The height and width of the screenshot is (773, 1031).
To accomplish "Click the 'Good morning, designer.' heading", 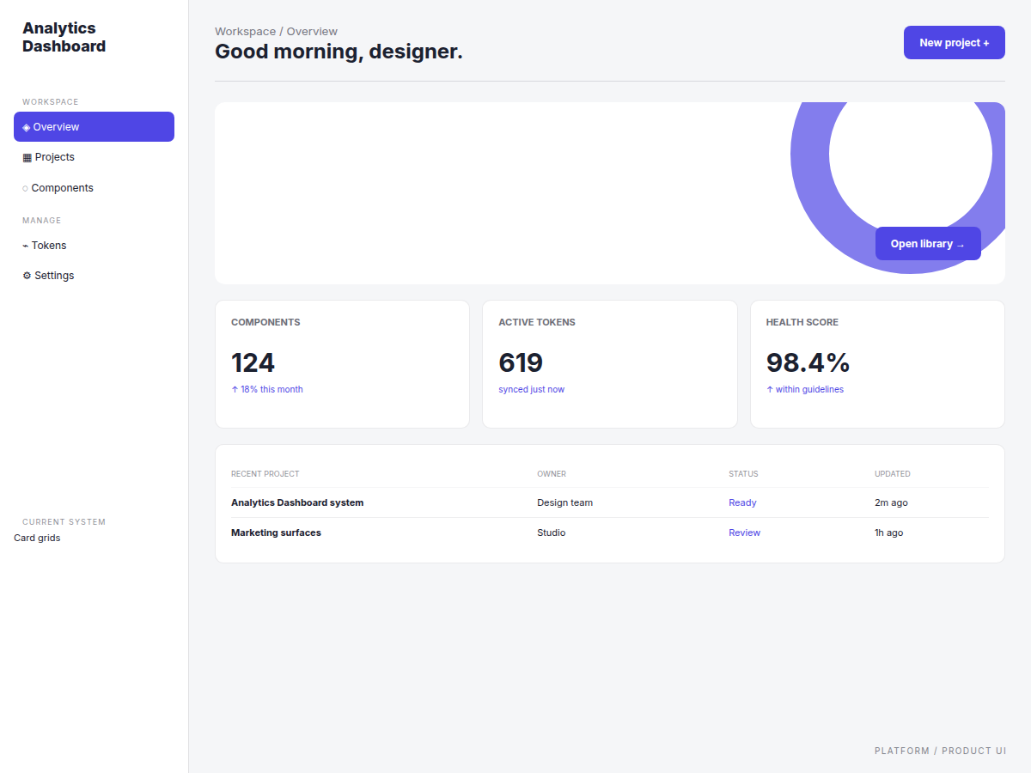I will click(x=339, y=52).
